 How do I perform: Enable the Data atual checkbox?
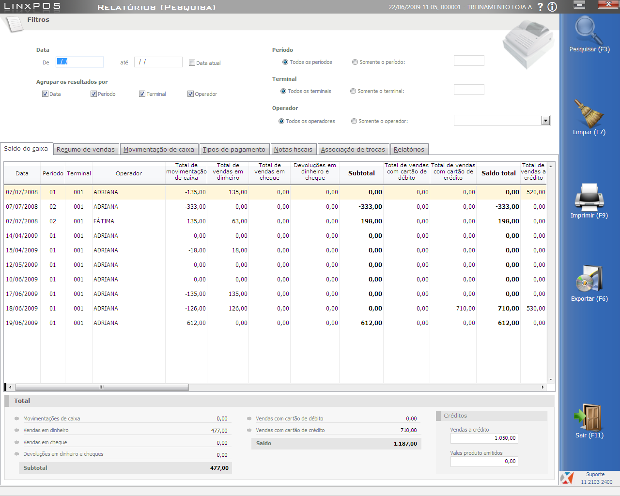coord(192,63)
